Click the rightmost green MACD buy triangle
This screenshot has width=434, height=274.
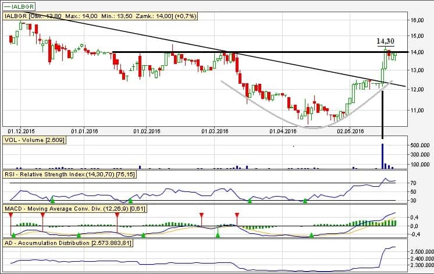click(x=311, y=235)
